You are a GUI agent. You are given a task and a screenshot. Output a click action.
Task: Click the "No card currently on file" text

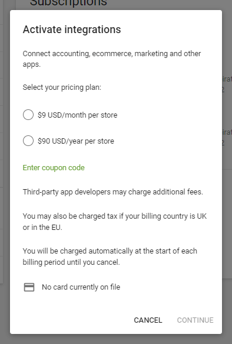[x=81, y=287]
